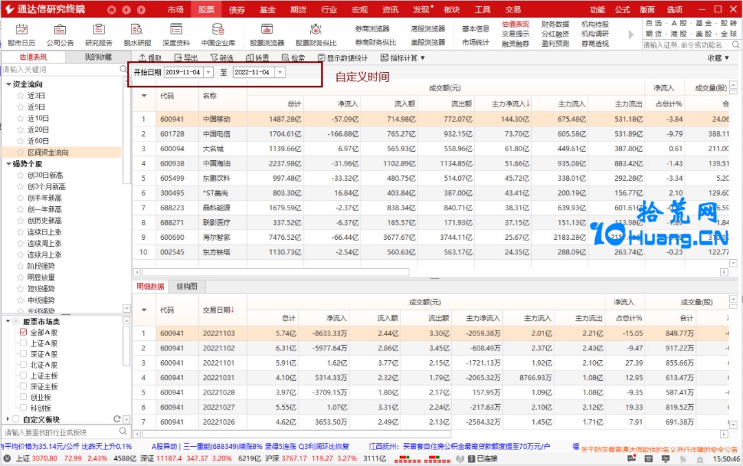This screenshot has height=466, width=743.
Task: Open 股市日历 stock calendar
Action: click(x=21, y=35)
